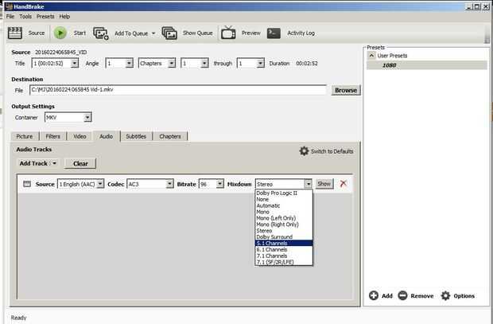
Task: Open the Codec AC3 dropdown
Action: click(169, 184)
